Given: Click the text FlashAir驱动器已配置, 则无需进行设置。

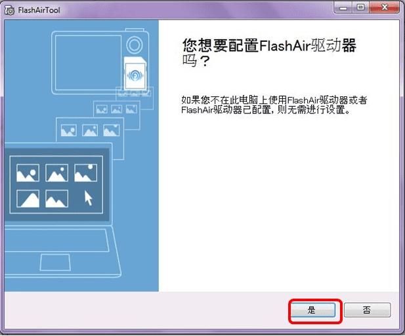Looking at the screenshot, I should click(x=266, y=110).
